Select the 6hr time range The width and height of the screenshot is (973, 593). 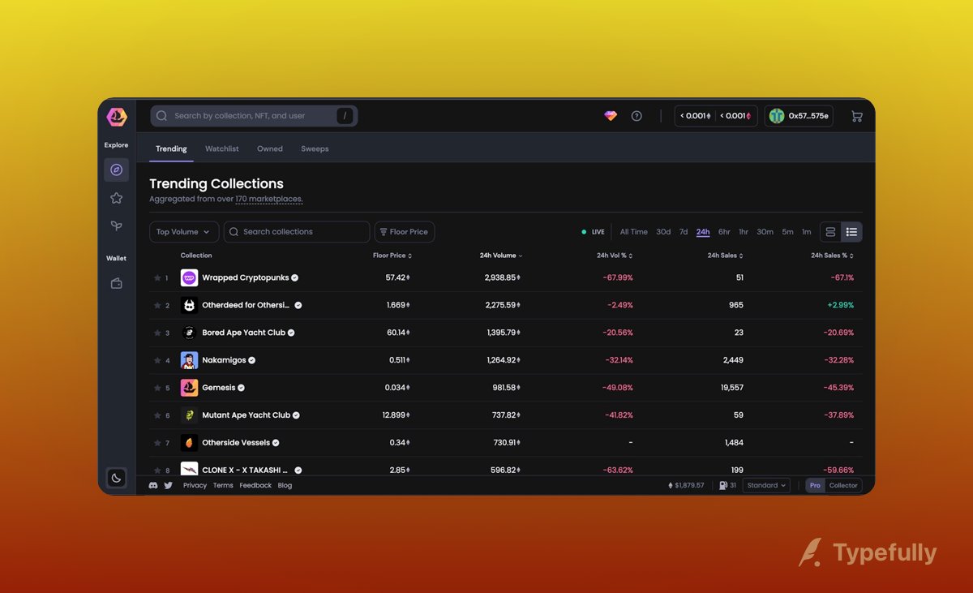pos(724,232)
